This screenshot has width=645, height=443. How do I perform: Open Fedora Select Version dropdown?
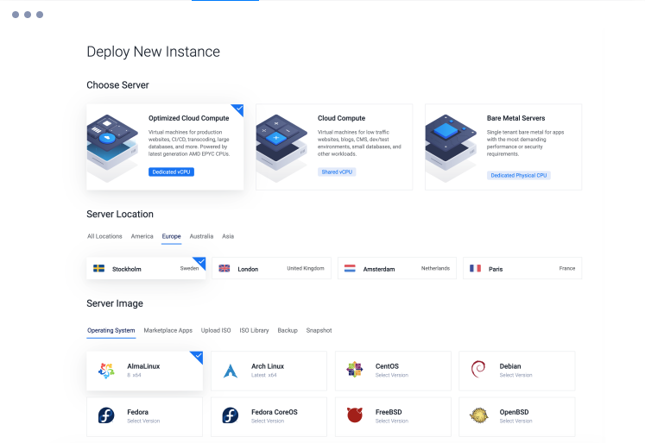point(143,421)
